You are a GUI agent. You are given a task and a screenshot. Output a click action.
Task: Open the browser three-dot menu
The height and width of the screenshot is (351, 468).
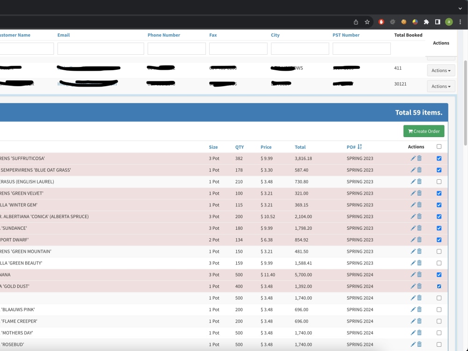[461, 22]
